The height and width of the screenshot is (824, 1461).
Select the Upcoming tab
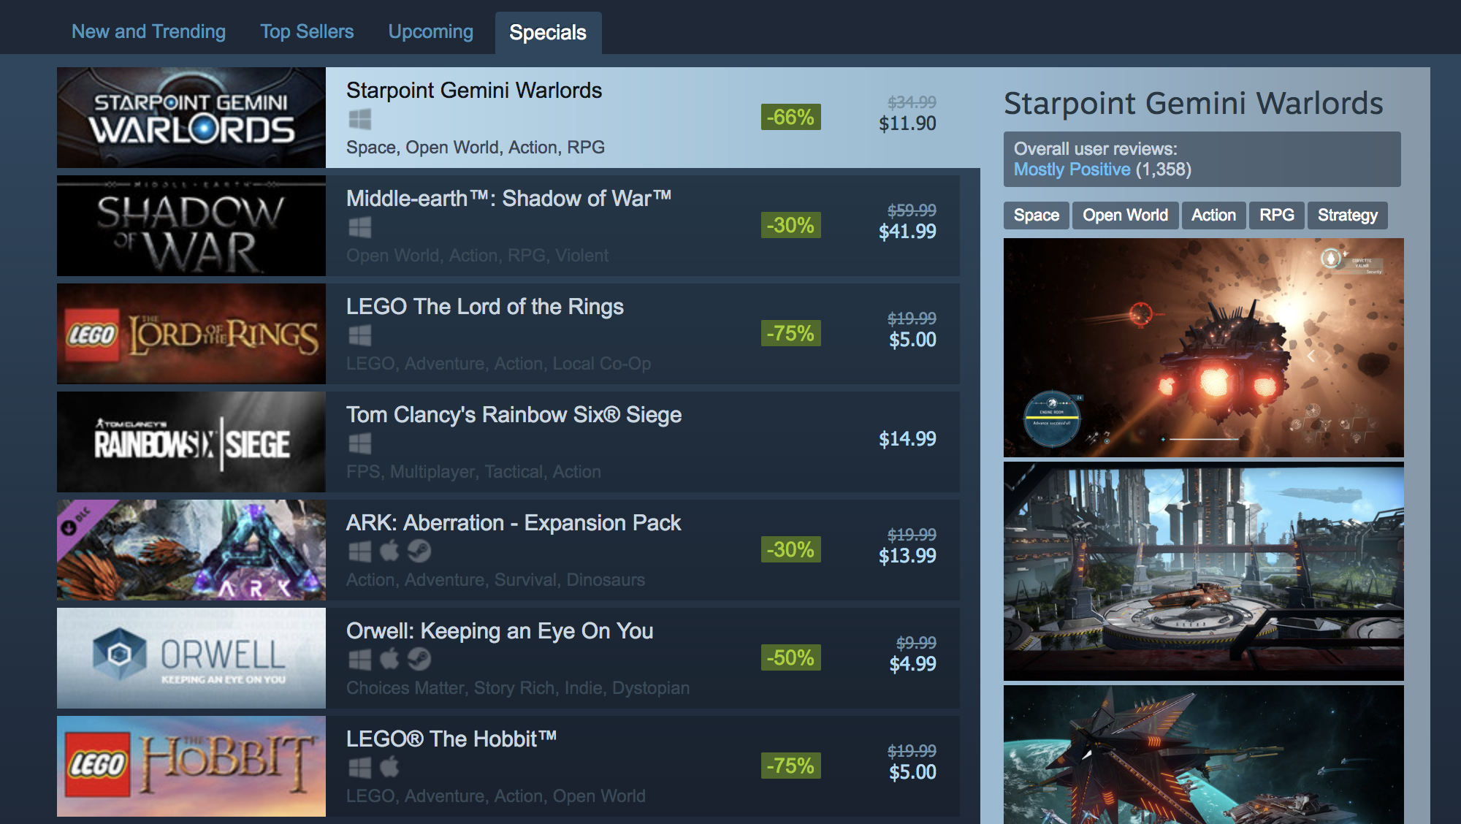[431, 31]
